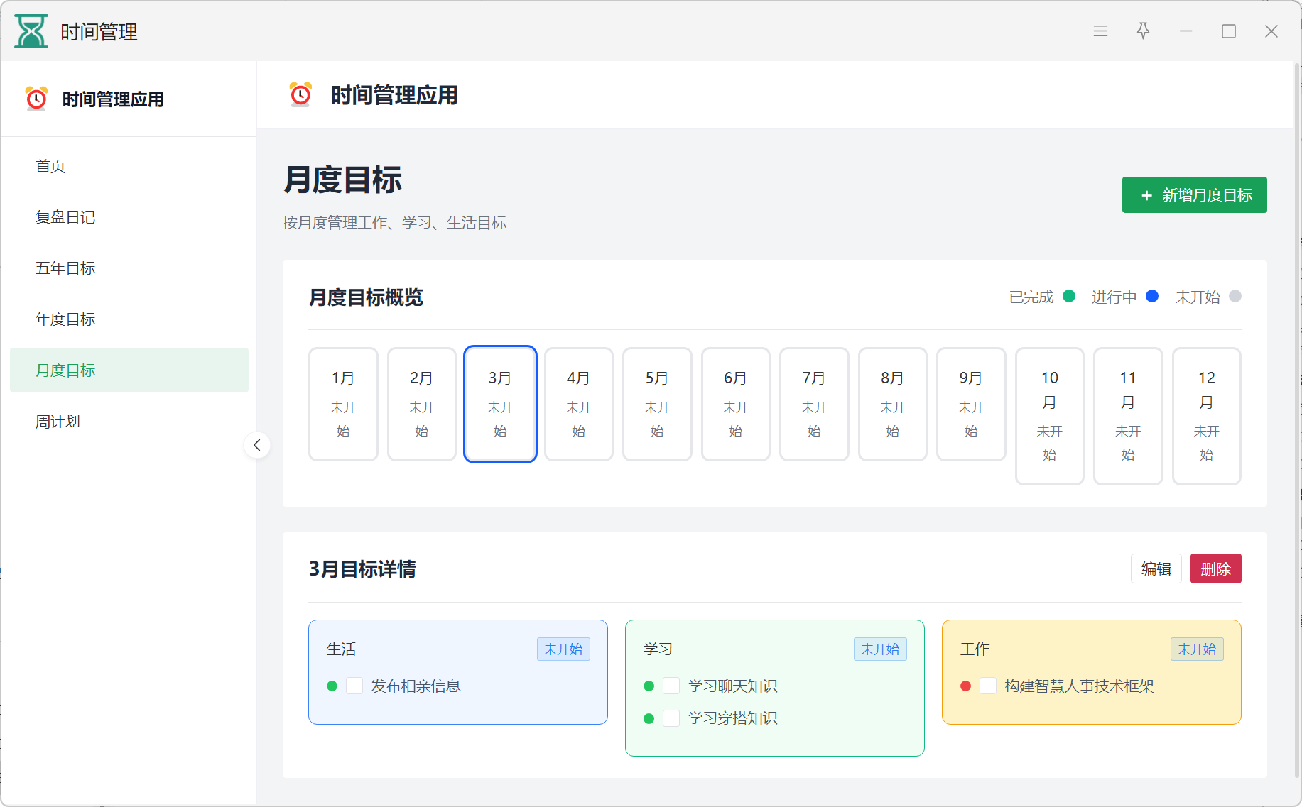Click the red priority dot beside 构建智慧人事技术框架
Screen dimensions: 1302x807
pyautogui.click(x=965, y=686)
